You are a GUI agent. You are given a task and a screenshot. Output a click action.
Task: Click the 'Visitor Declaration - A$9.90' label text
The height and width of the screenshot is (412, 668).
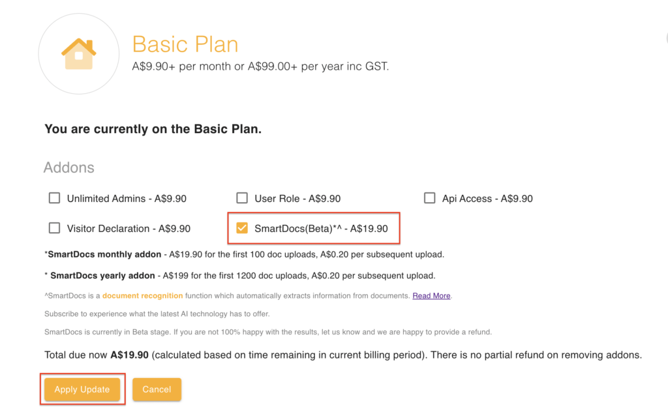(x=129, y=229)
